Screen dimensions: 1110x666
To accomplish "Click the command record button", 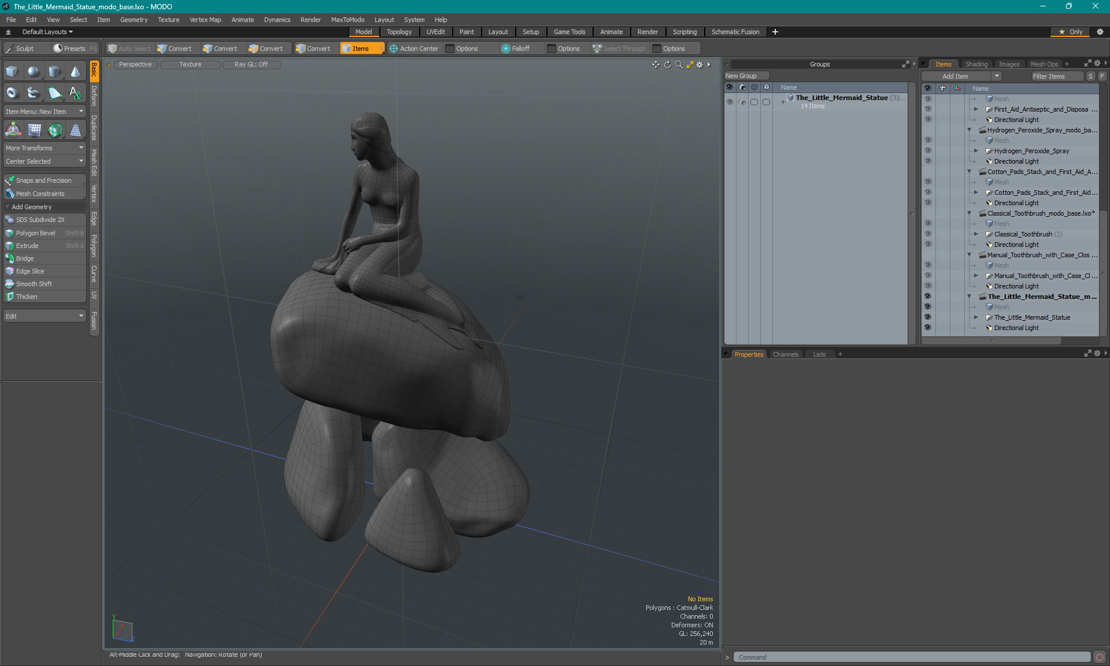I will tap(1100, 657).
